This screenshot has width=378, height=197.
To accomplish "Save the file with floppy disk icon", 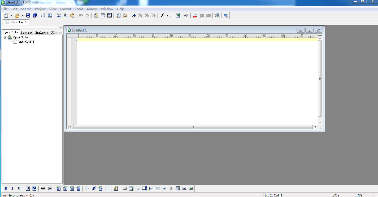I will (28, 16).
